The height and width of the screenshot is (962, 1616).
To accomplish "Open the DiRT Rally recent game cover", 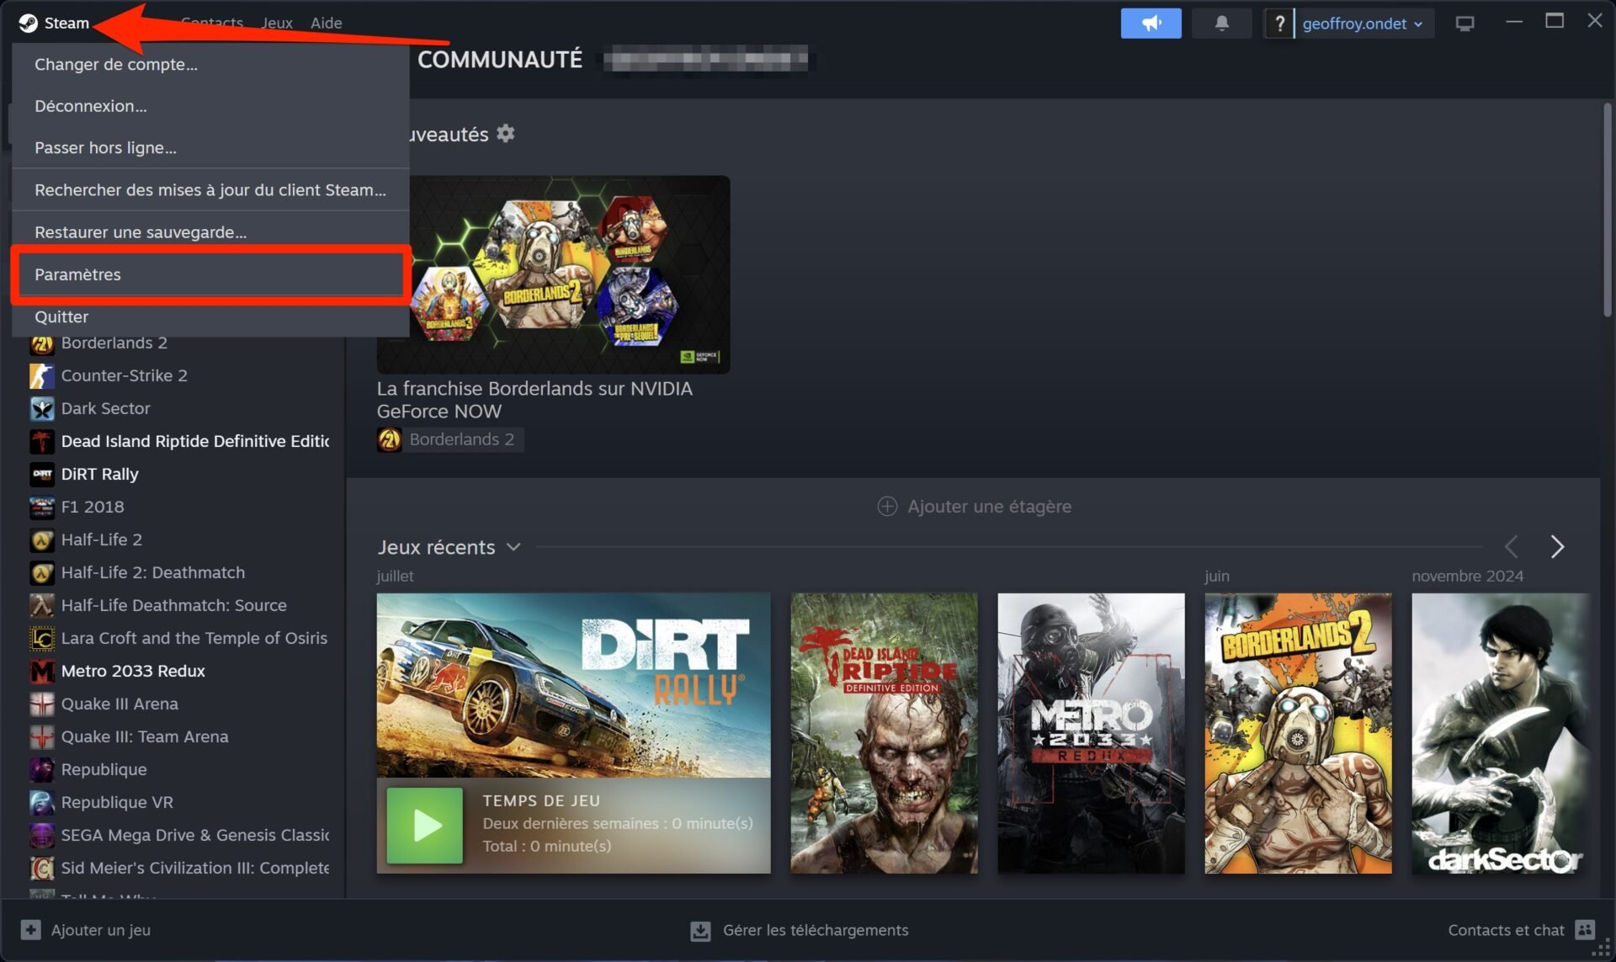I will (573, 685).
